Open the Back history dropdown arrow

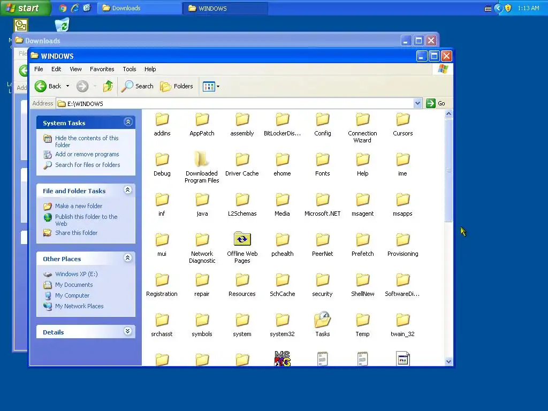click(x=67, y=86)
